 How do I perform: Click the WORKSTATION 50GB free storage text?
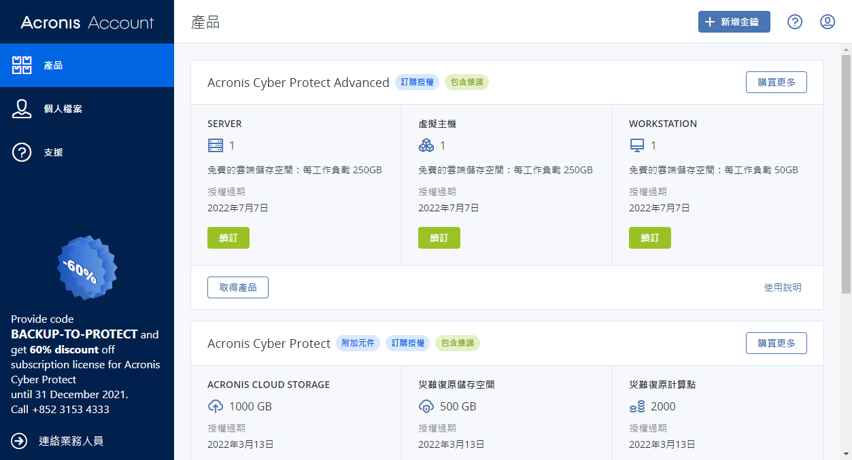pos(713,170)
